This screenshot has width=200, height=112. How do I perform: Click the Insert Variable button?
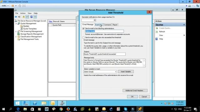[x=126, y=72]
